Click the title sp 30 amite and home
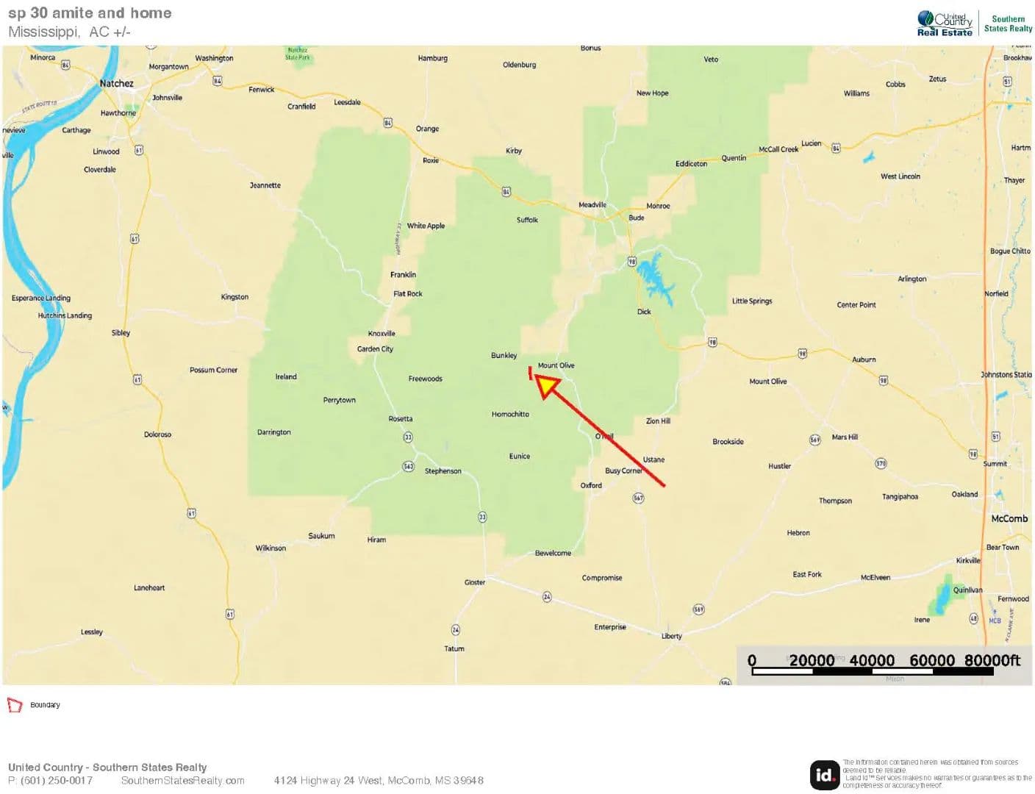The image size is (1035, 794). (x=90, y=13)
